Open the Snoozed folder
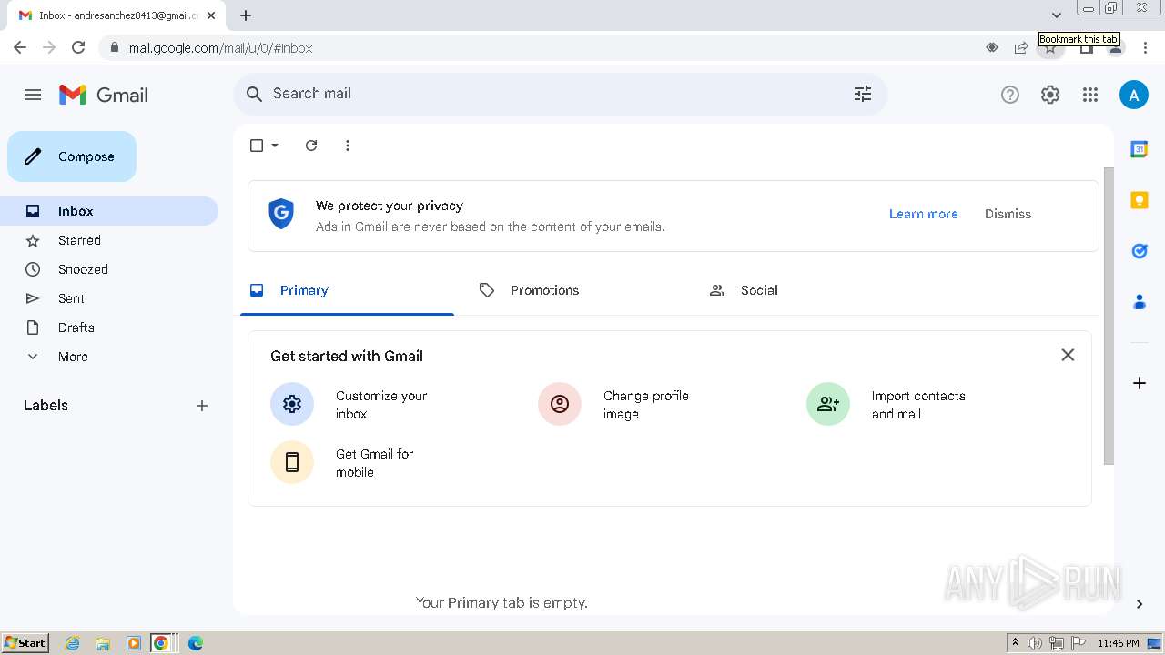 tap(109, 269)
